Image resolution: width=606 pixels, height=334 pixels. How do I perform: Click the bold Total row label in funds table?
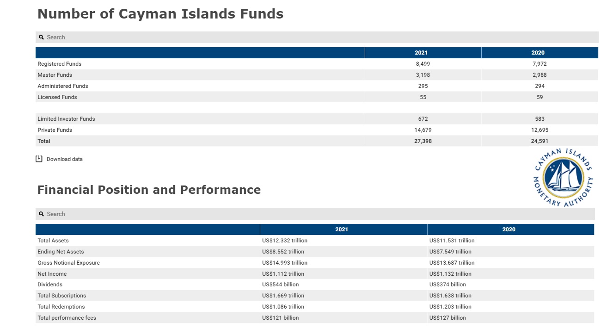44,141
